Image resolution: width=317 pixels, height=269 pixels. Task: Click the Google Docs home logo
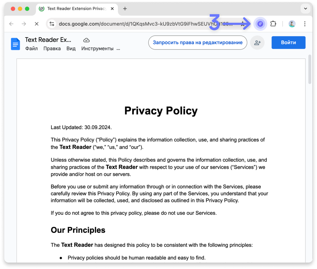[16, 44]
